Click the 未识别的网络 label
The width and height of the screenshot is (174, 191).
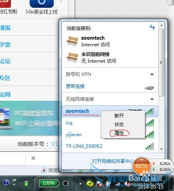95,54
